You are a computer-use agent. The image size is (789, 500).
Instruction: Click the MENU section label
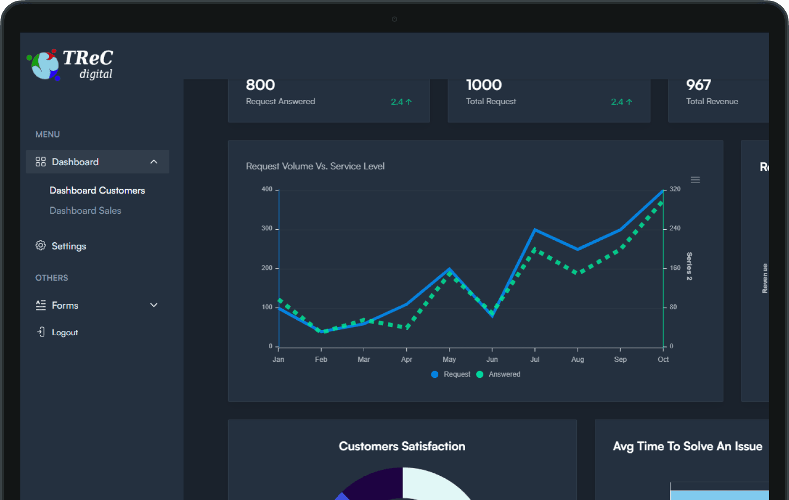[x=47, y=135]
